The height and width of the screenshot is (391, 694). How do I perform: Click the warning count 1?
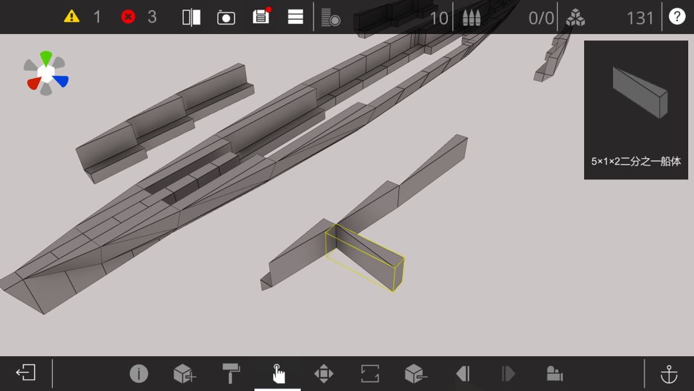click(x=97, y=17)
